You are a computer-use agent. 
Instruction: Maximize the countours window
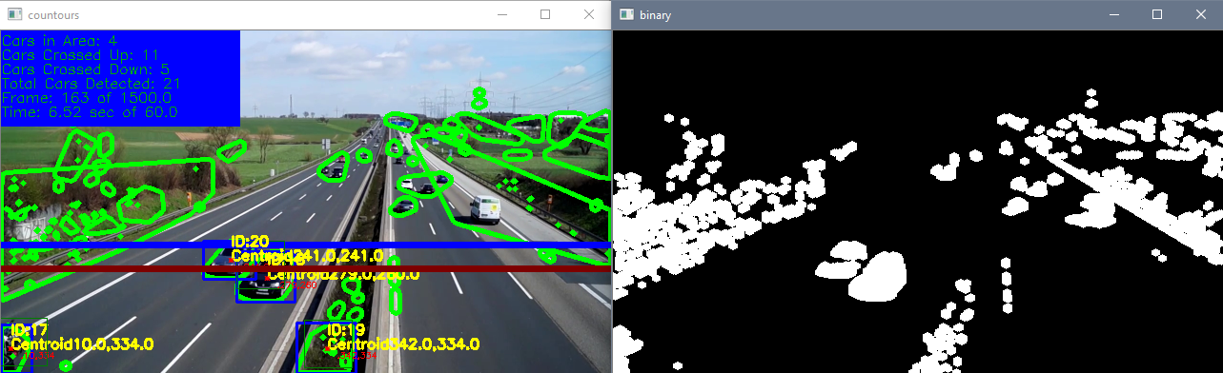point(544,15)
